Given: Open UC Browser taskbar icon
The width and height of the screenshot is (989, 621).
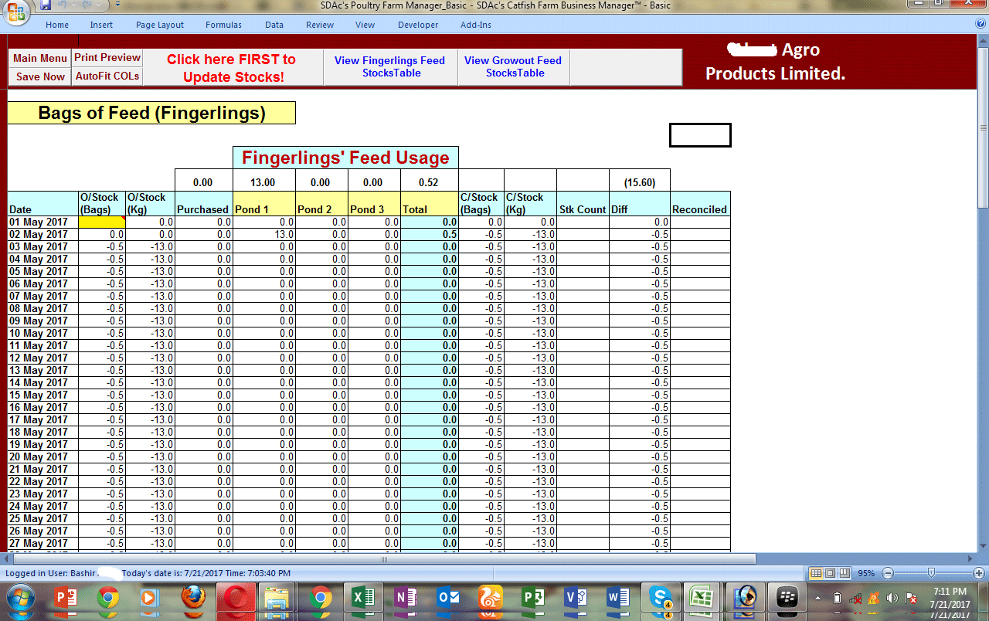Looking at the screenshot, I should (x=491, y=599).
